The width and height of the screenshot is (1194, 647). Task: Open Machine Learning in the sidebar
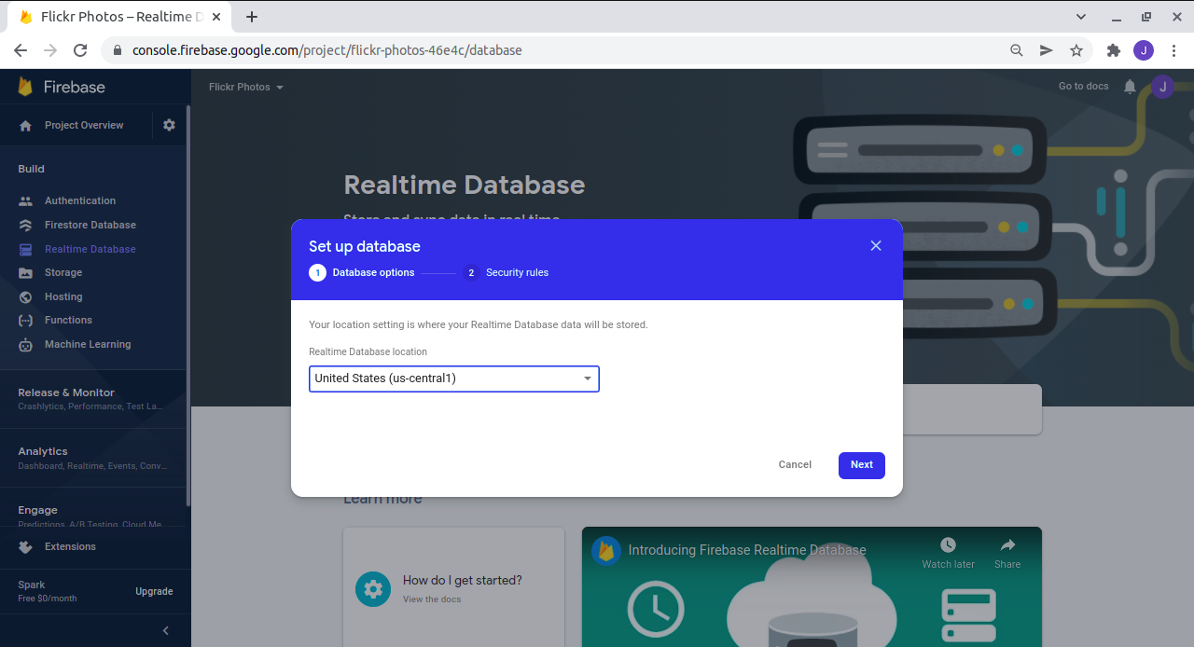pos(88,344)
